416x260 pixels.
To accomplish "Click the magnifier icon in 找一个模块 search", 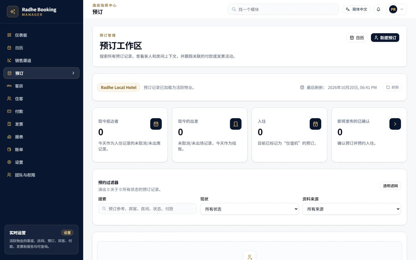I will (234, 9).
